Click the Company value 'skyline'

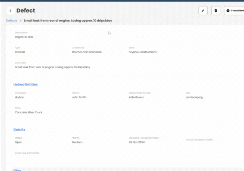point(19,97)
